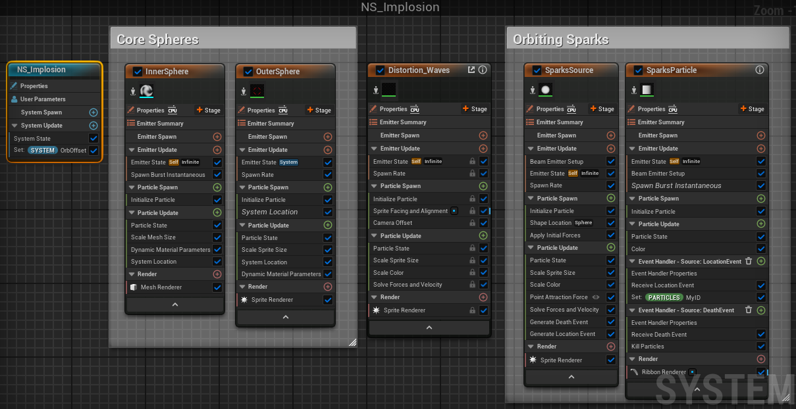796x409 pixels.
Task: Disable the InnerSphere emitter checkbox
Action: point(138,72)
